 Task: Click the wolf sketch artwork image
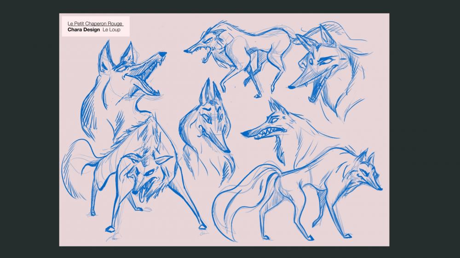tap(224, 130)
